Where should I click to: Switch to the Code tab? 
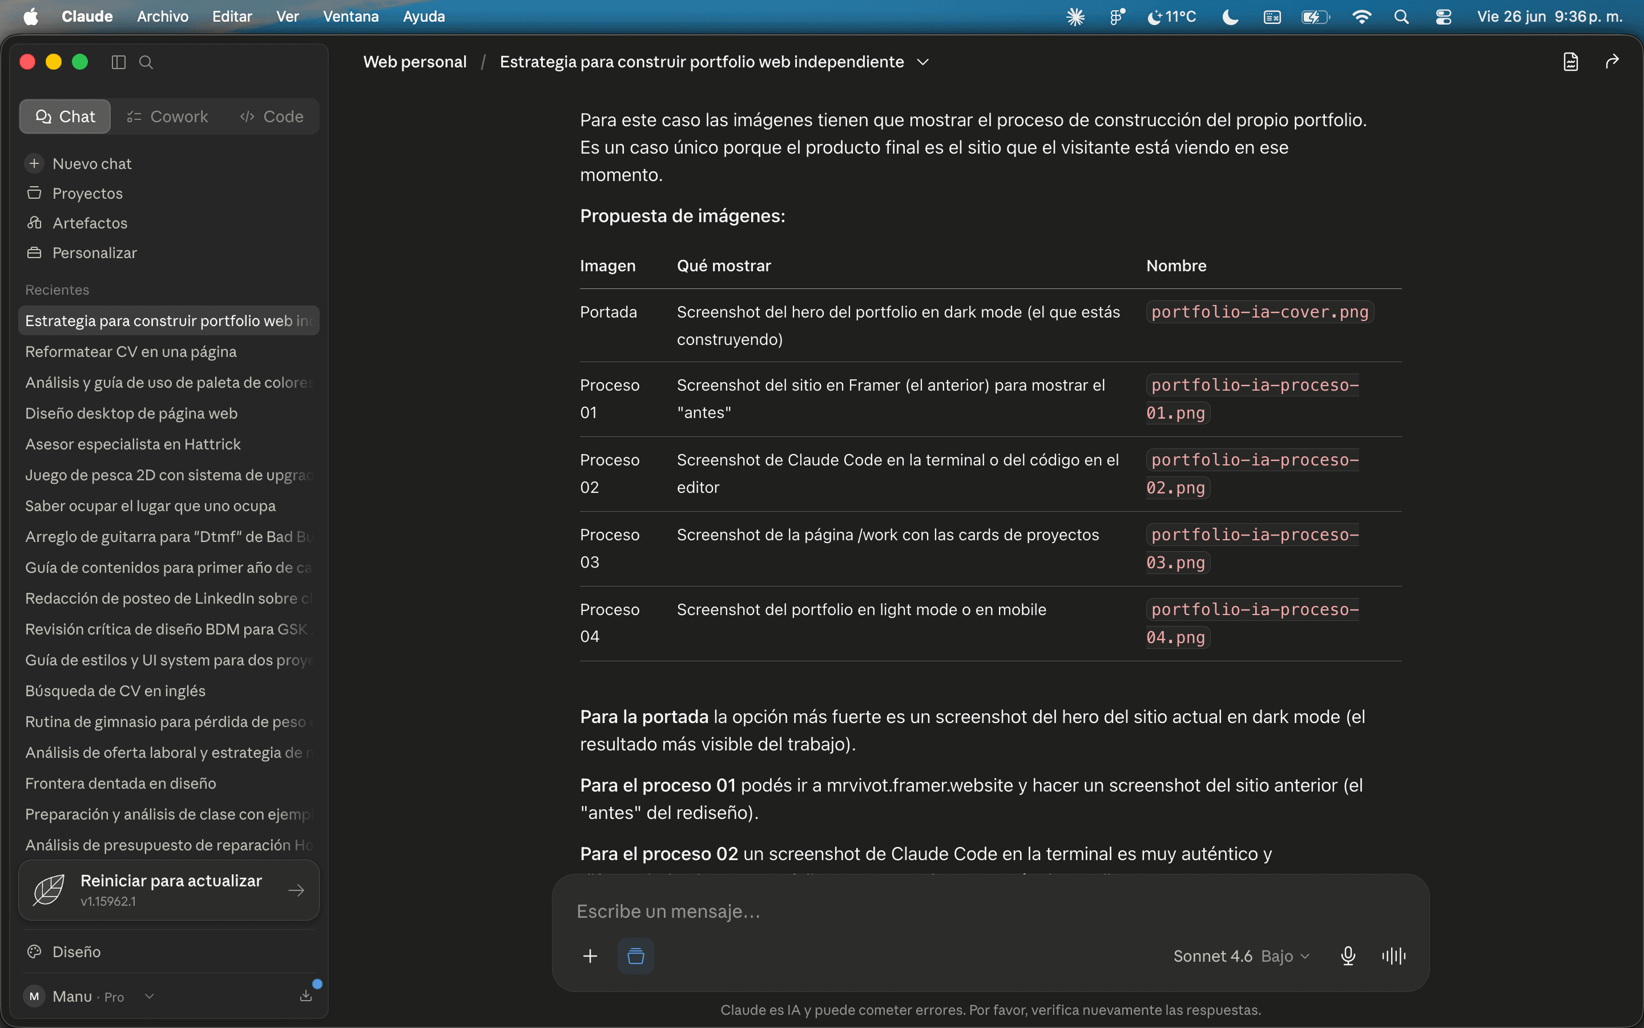coord(272,117)
